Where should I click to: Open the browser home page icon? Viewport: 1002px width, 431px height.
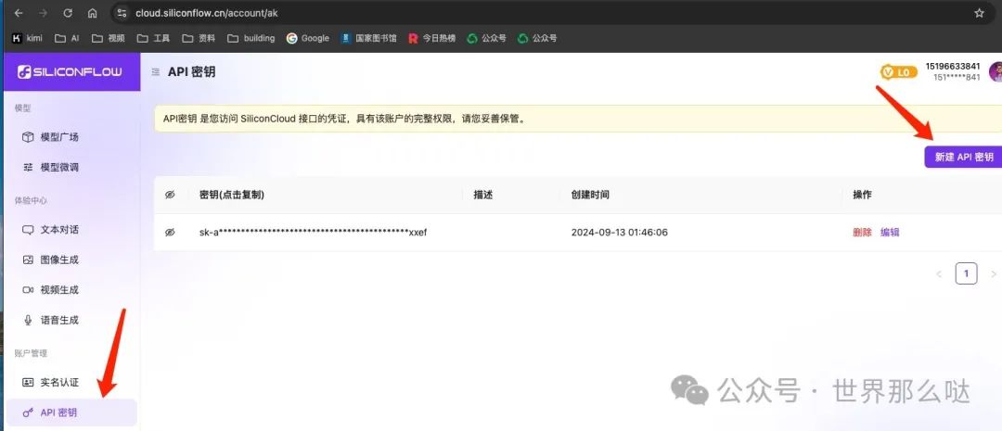pos(93,13)
